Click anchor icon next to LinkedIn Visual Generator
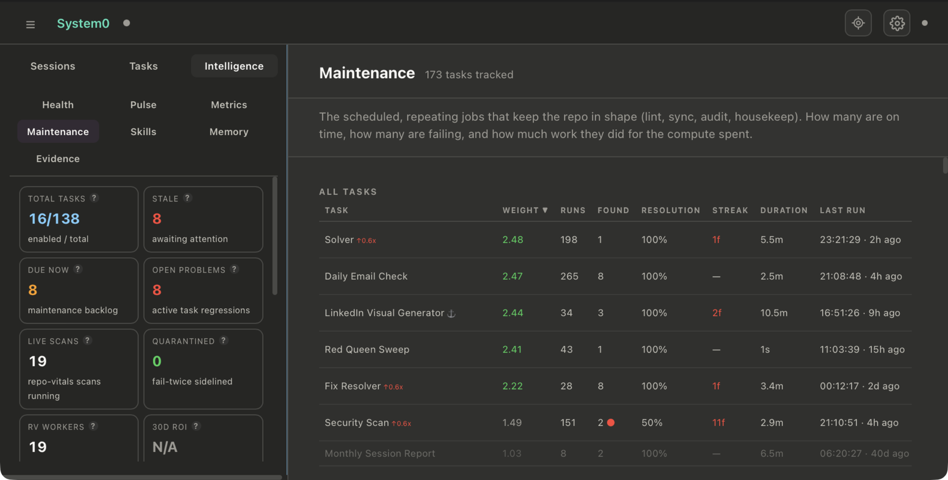 pyautogui.click(x=451, y=313)
